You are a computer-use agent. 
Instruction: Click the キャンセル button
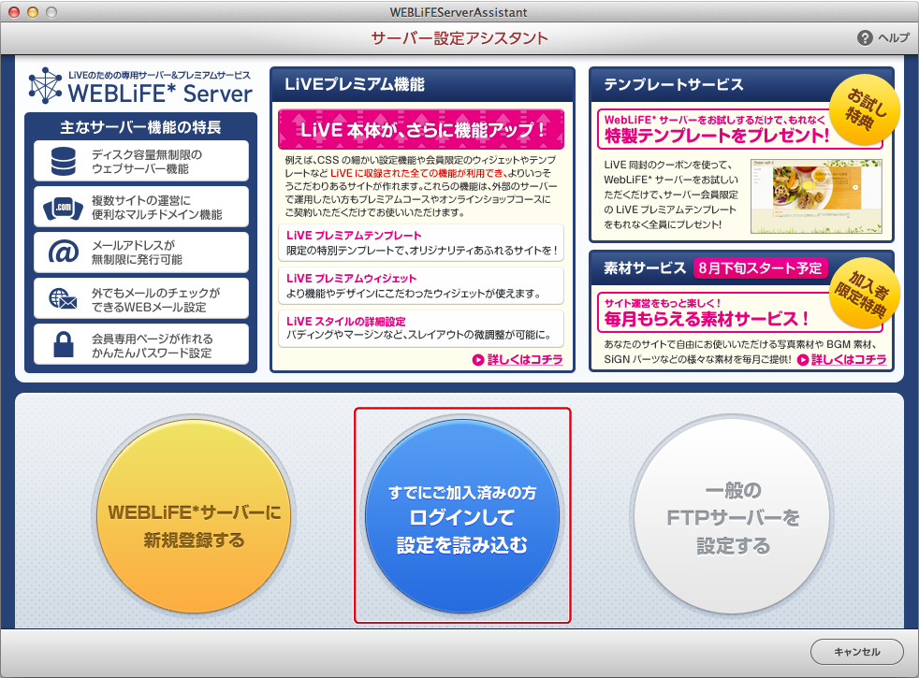click(x=857, y=652)
